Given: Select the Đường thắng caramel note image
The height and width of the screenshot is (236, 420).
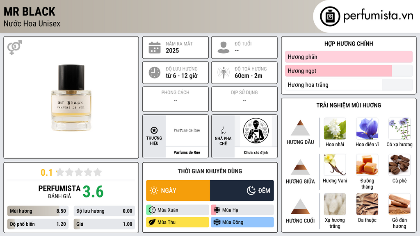Looking at the screenshot, I should tap(367, 165).
